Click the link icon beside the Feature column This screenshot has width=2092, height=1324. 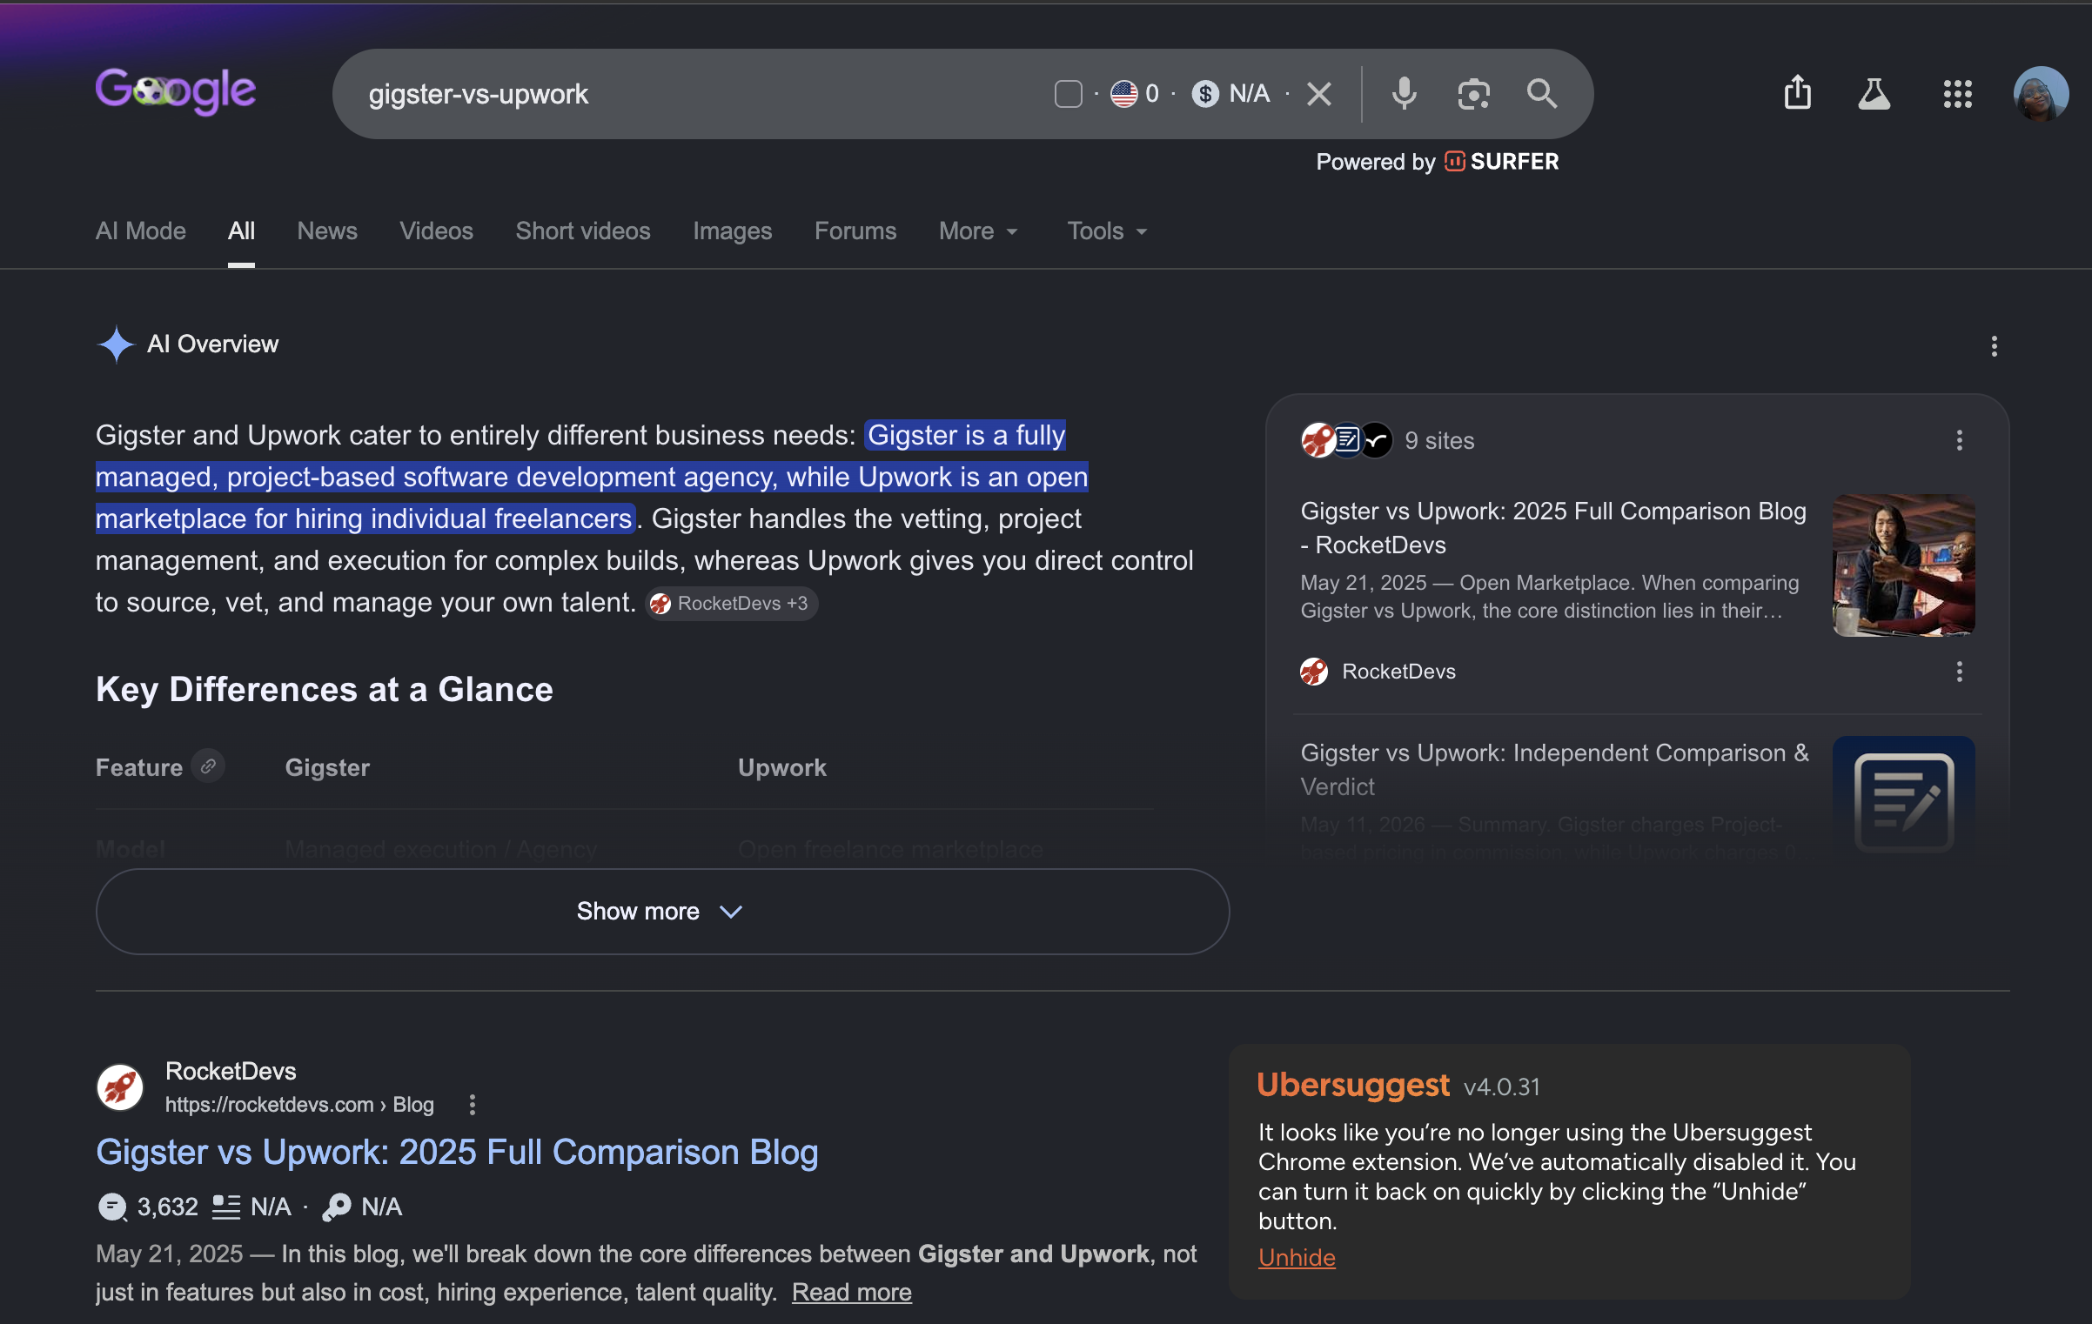(208, 766)
